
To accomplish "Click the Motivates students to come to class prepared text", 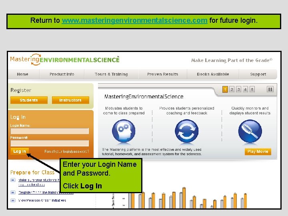I will click(124, 110).
